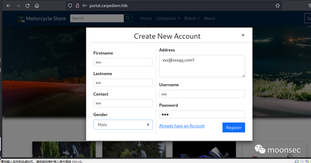Screen dimensions: 311x163
Task: Click into the Lastname field
Action: pyautogui.click(x=123, y=83)
